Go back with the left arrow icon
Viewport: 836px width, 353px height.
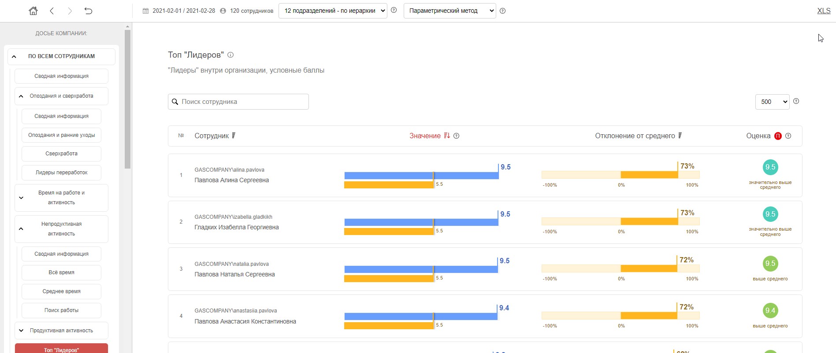[x=52, y=11]
